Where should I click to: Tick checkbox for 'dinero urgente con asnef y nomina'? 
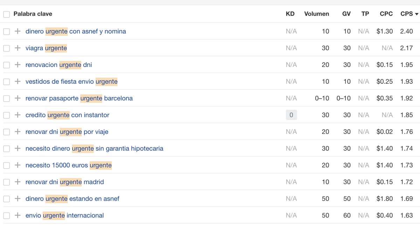6,32
